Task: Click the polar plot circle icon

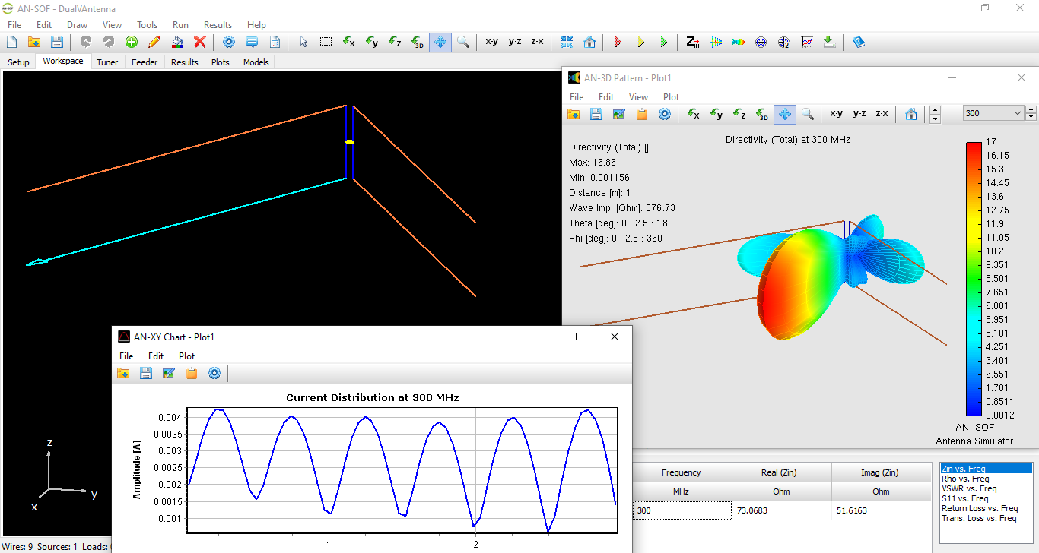Action: point(761,43)
